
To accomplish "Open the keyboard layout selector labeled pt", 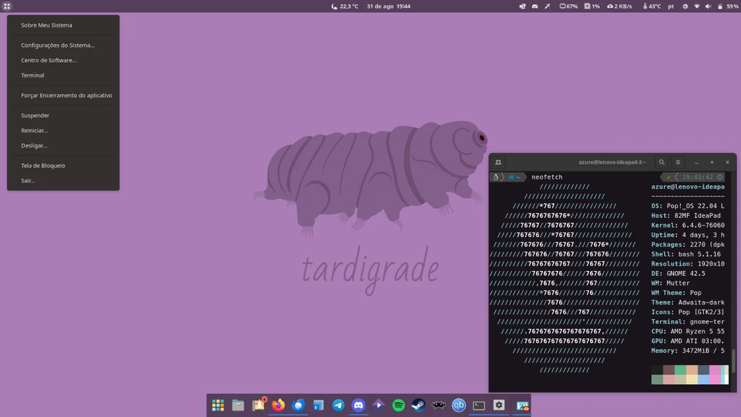I will [x=670, y=6].
